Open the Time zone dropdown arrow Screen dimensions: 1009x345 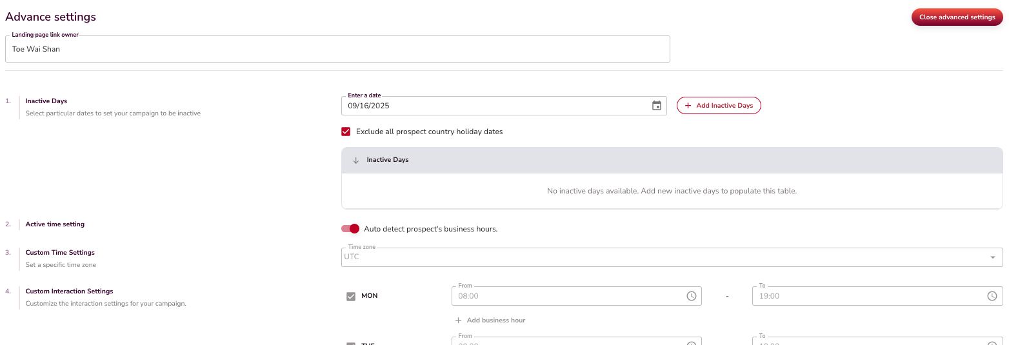point(992,257)
